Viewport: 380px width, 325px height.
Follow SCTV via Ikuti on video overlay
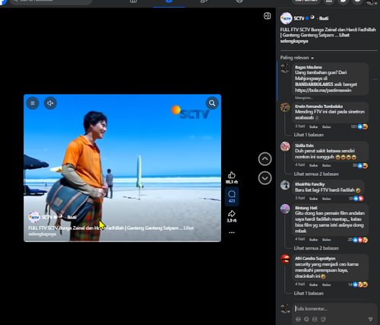tap(71, 217)
